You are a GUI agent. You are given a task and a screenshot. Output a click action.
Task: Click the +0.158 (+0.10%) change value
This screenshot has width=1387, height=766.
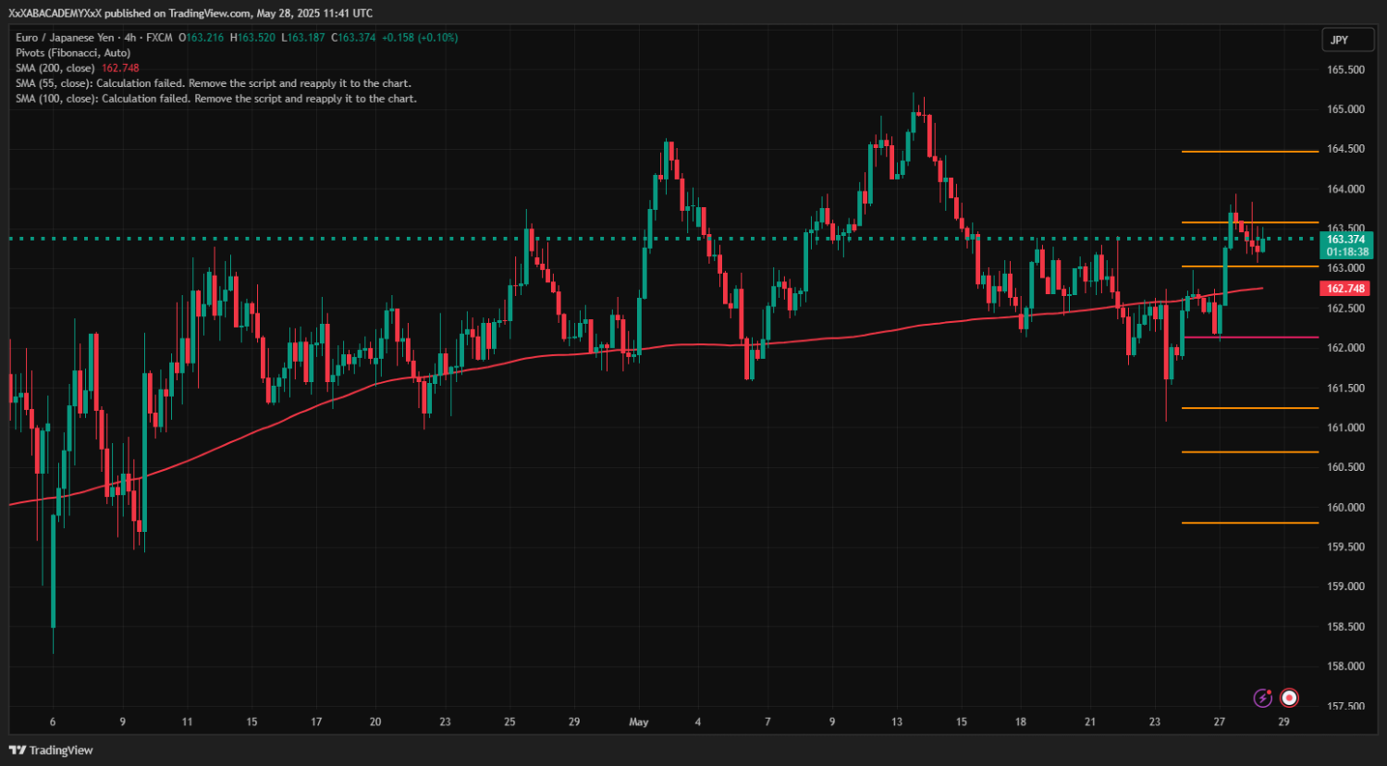pos(419,38)
